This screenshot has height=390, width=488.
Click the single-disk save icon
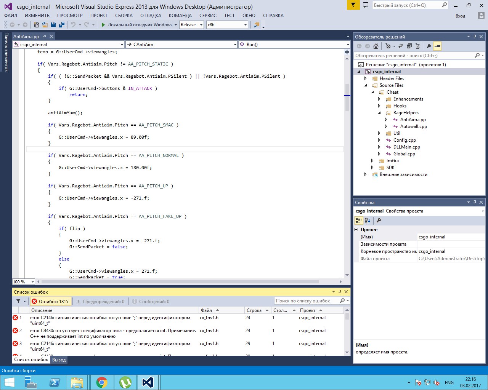click(x=53, y=25)
